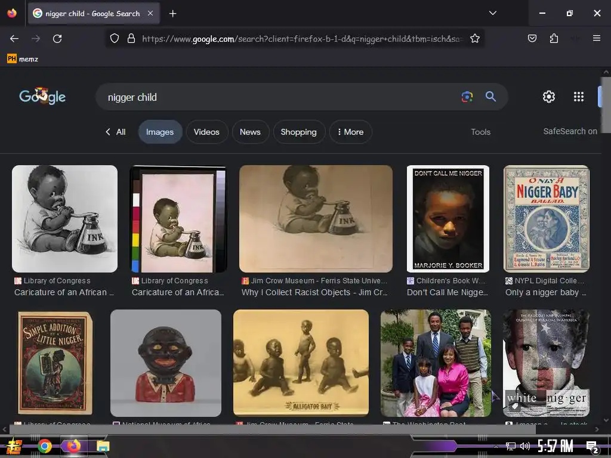The image size is (611, 458).
Task: Click the Google search input field
Action: pos(280,97)
